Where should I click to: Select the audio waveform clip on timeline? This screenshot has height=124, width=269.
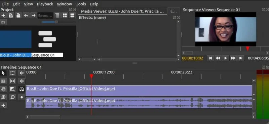pos(139,103)
